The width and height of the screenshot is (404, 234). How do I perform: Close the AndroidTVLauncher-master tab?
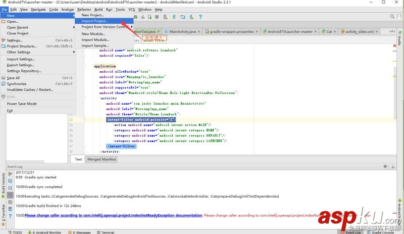[315, 31]
